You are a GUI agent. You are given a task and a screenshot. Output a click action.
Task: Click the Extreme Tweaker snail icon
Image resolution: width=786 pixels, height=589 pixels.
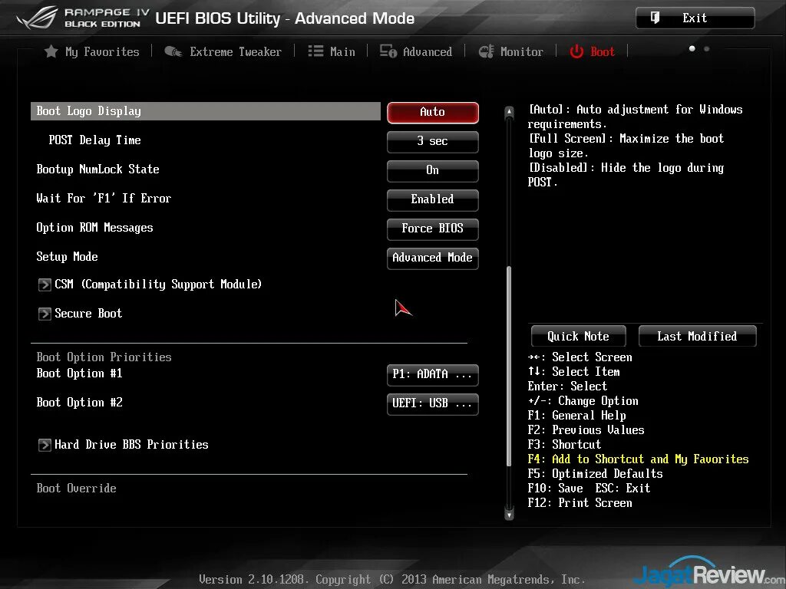pos(173,51)
